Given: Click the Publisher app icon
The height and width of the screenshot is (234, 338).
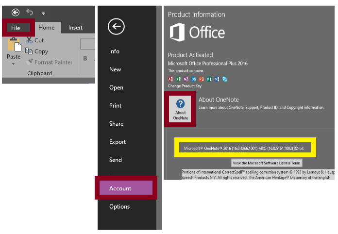Looking at the screenshot, I should [x=209, y=79].
